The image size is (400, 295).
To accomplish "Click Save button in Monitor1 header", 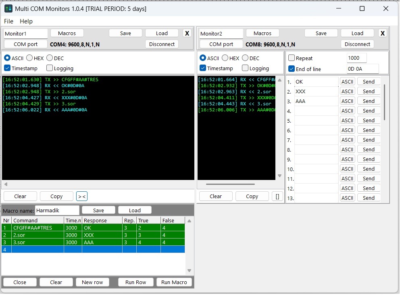I will coord(125,33).
